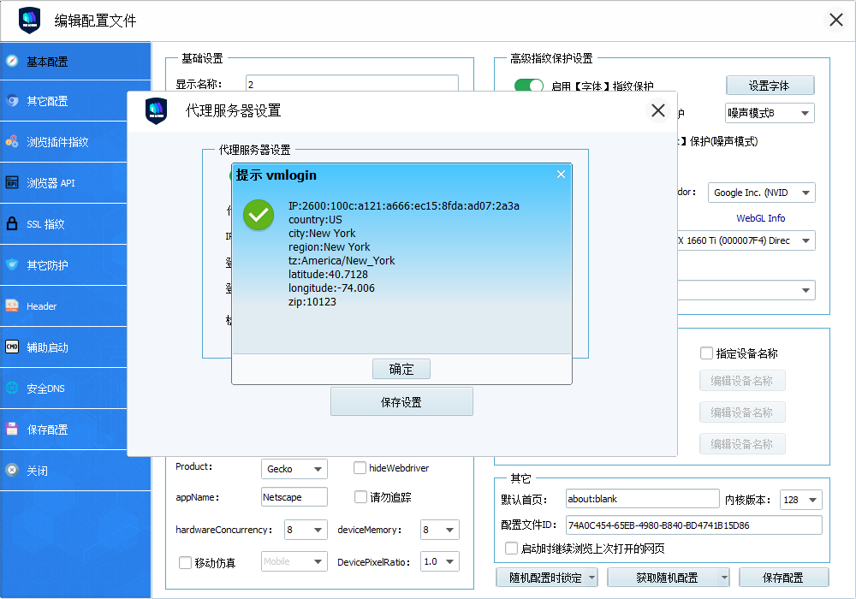Click the bottom-right 保存配置 button
Image resolution: width=856 pixels, height=599 pixels.
click(783, 577)
